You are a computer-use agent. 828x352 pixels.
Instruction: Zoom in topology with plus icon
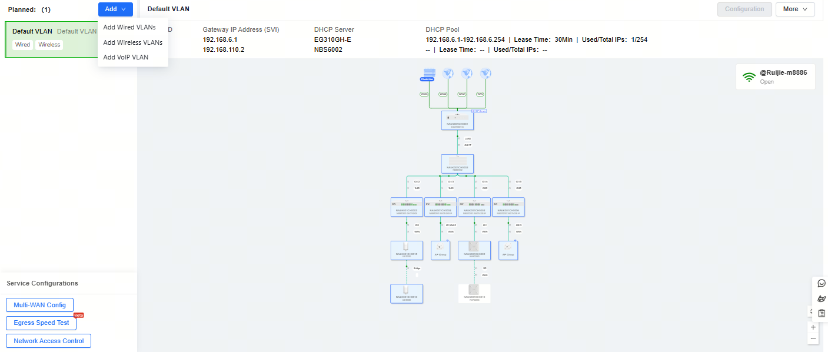813,327
